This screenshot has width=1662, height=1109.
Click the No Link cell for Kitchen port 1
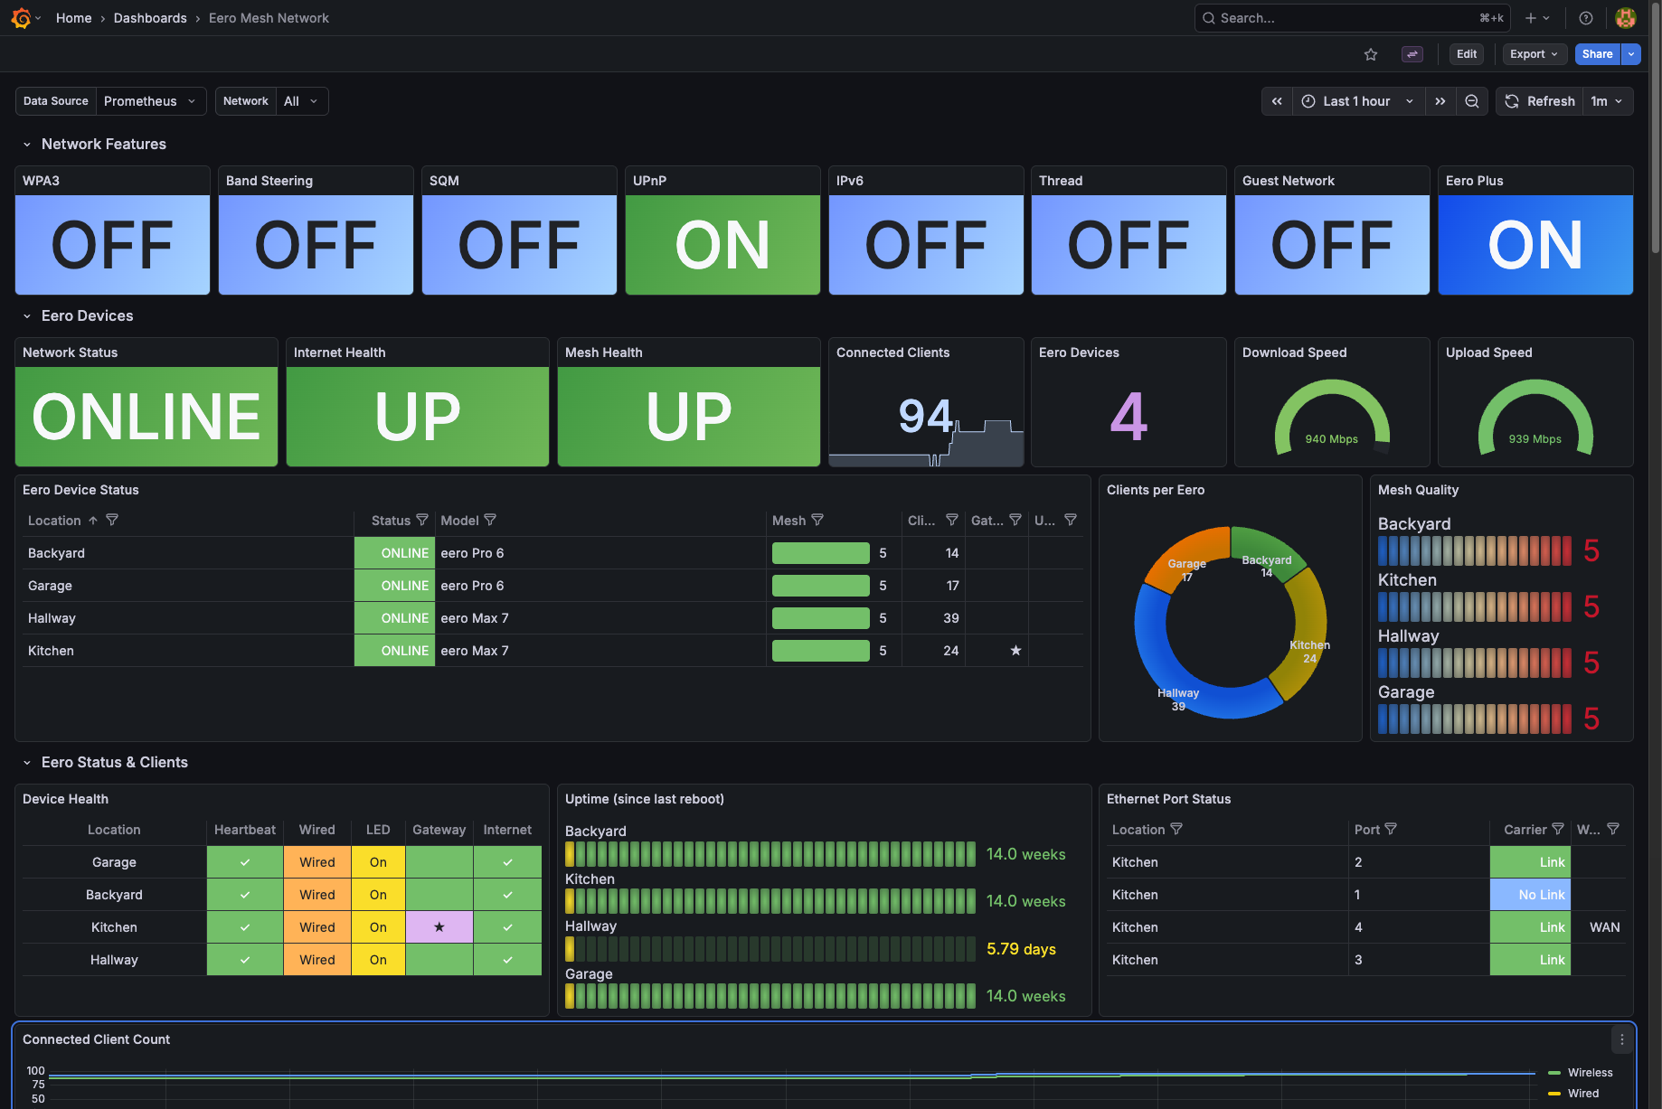coord(1530,895)
